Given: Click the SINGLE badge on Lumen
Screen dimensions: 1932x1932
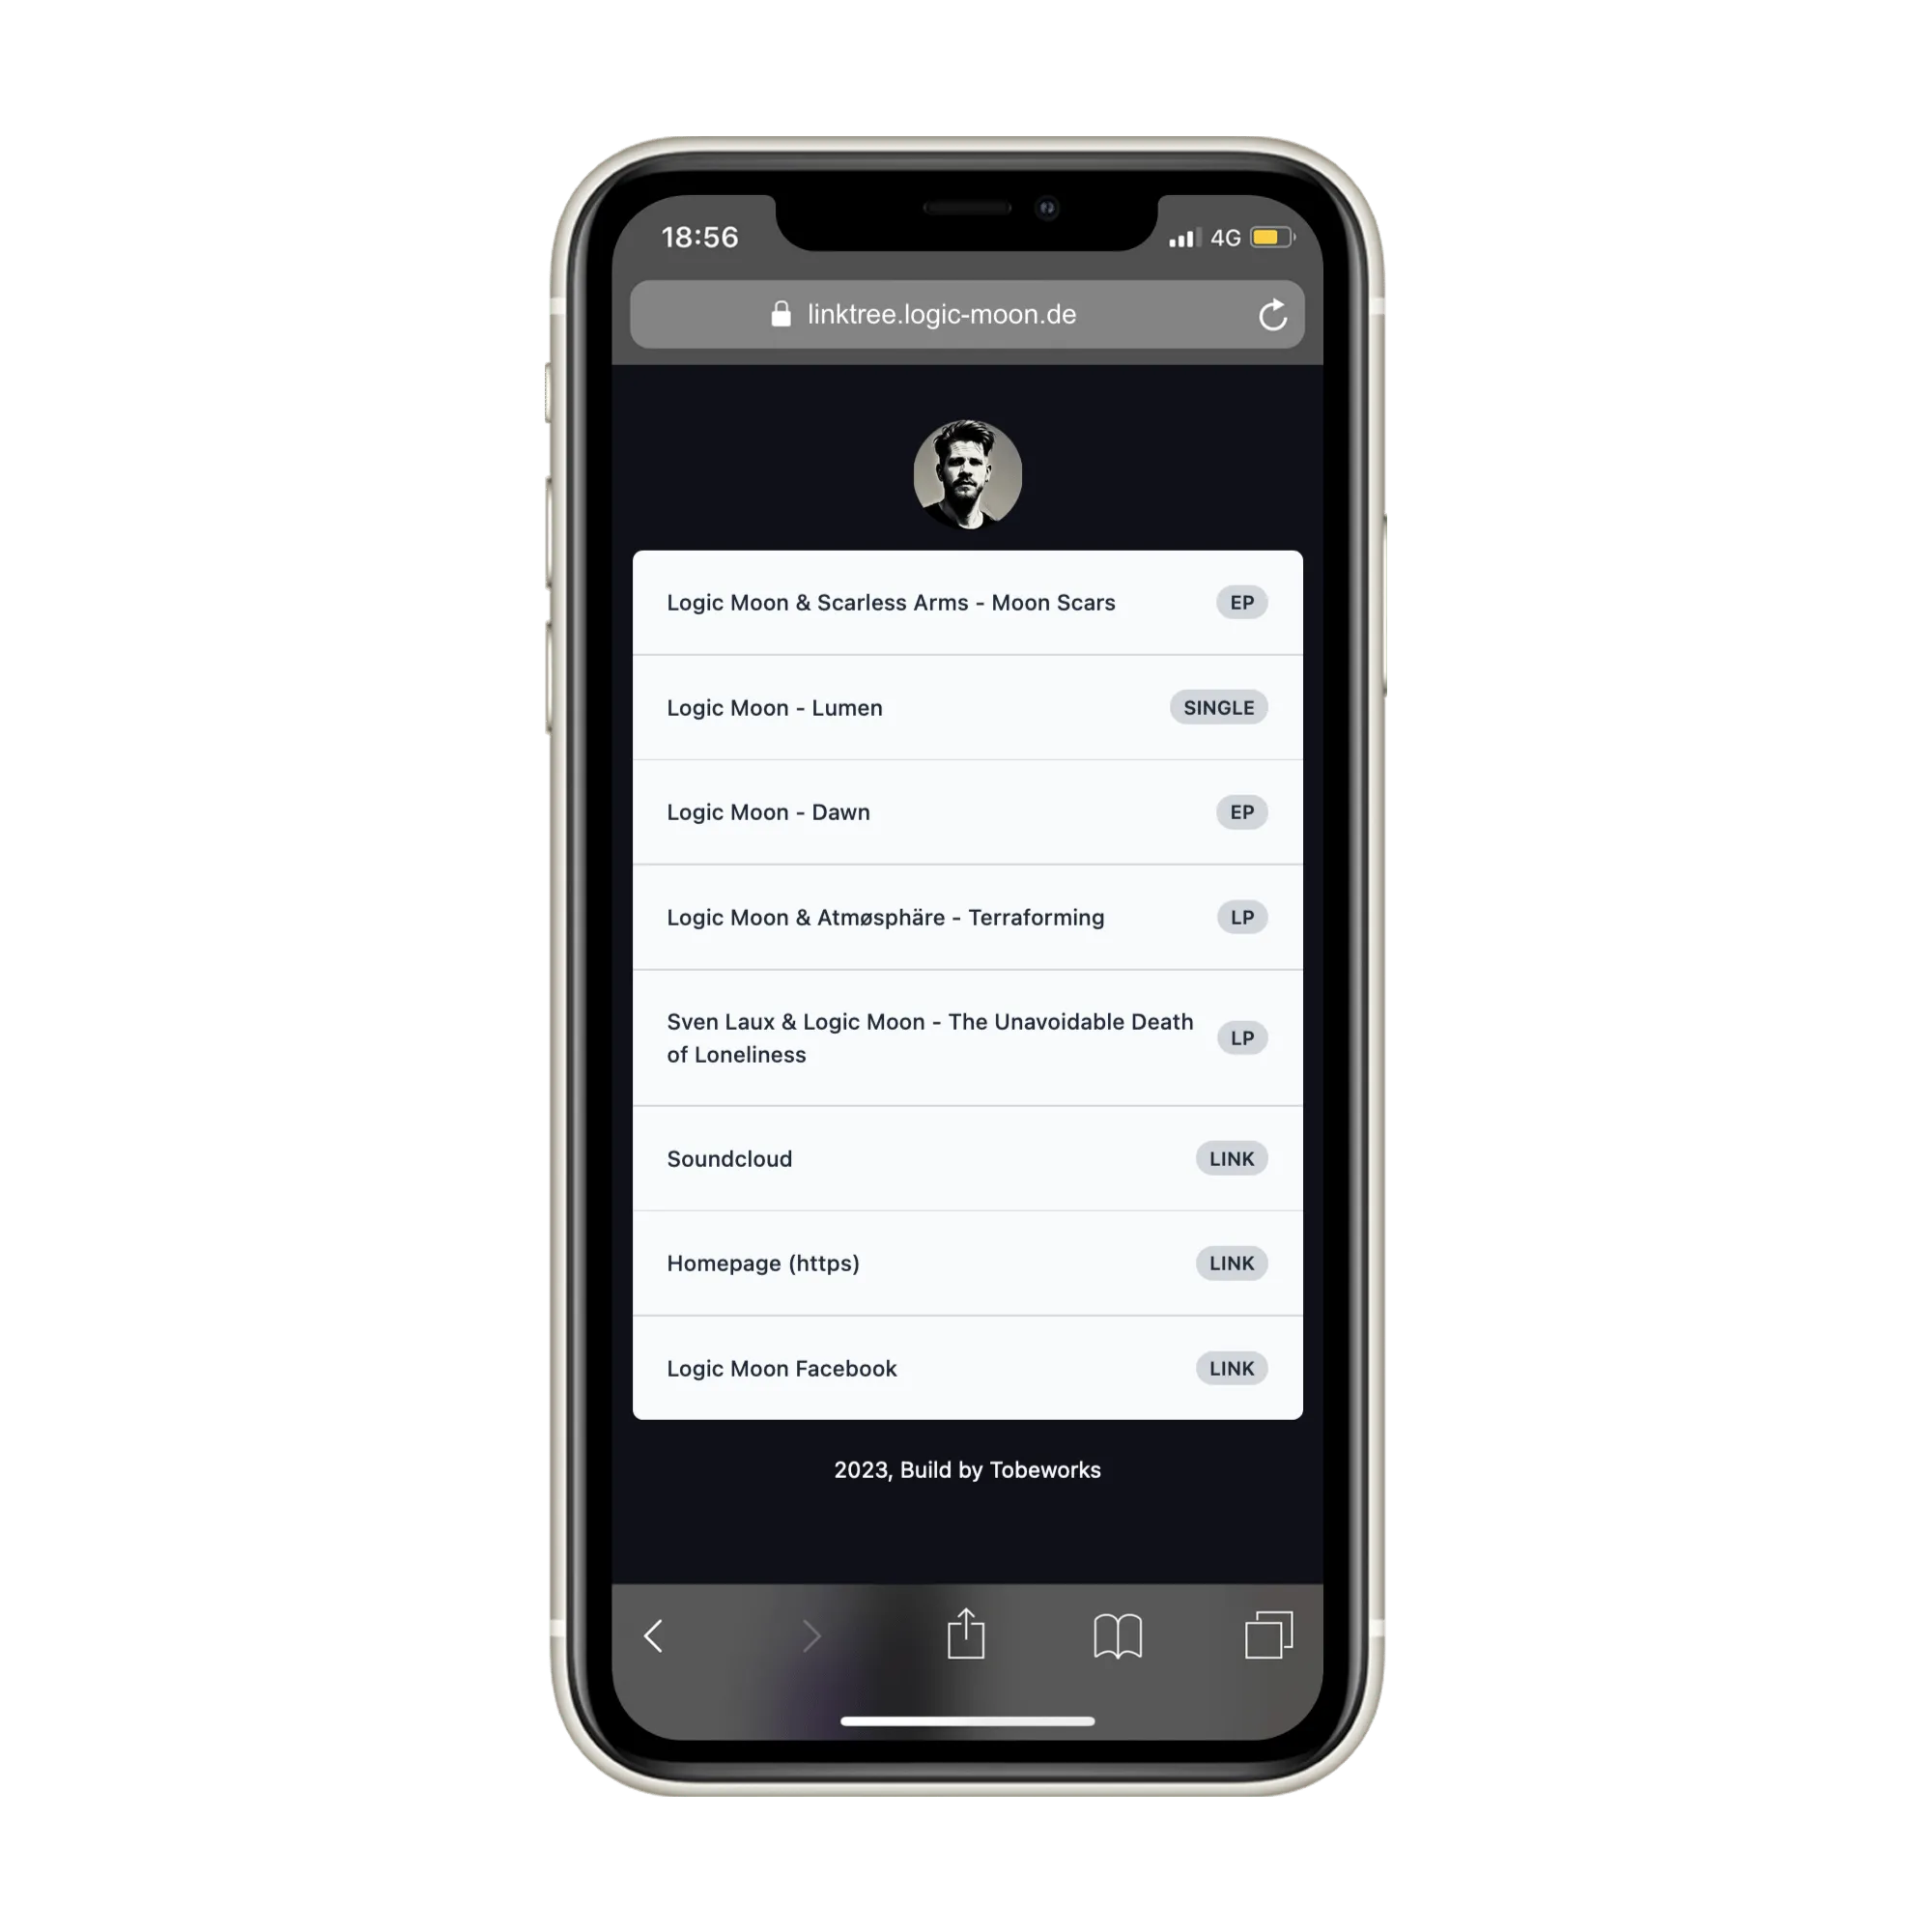Looking at the screenshot, I should tap(1221, 706).
